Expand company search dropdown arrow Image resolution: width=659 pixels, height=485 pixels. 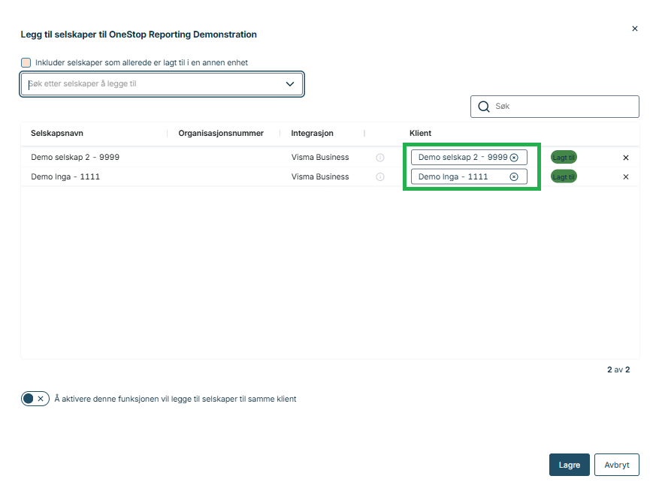coord(290,84)
